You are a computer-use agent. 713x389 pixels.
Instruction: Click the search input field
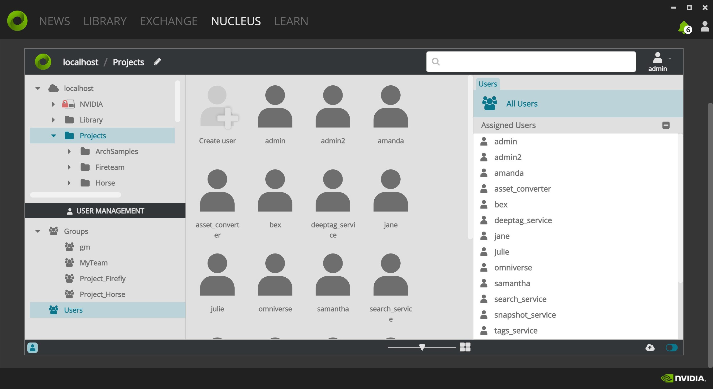point(531,61)
